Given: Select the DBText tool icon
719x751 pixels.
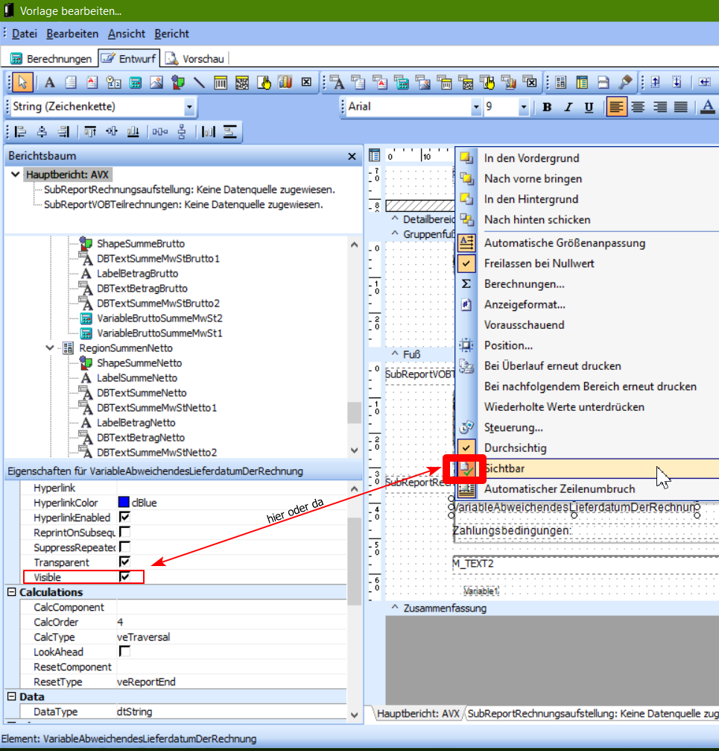Looking at the screenshot, I should point(338,82).
